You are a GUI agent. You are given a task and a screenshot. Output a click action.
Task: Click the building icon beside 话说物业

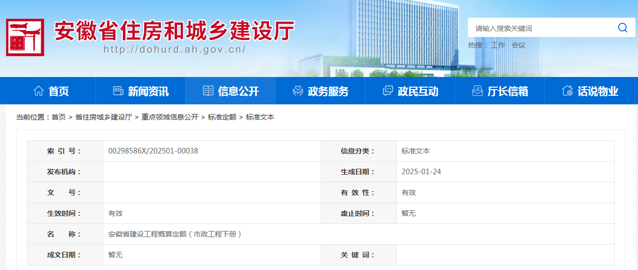[567, 91]
